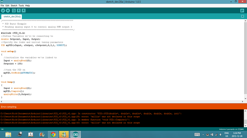Click the first notification-area icon after the hidden-icons arrow
This screenshot has height=138, width=247.
pyautogui.click(x=208, y=135)
